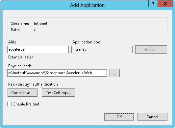This screenshot has width=175, height=128.
Task: Click the 'Alias:' label
Action: pos(13,42)
